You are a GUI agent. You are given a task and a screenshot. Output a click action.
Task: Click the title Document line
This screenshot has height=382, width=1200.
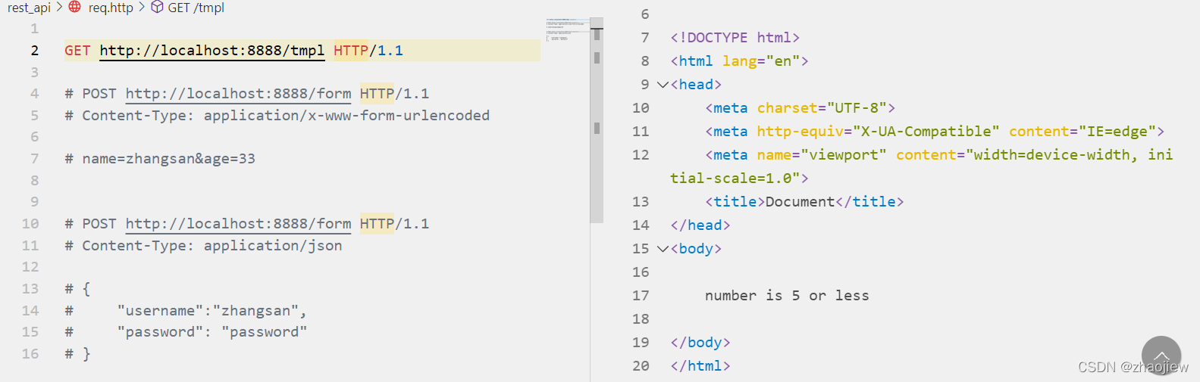[x=804, y=202]
